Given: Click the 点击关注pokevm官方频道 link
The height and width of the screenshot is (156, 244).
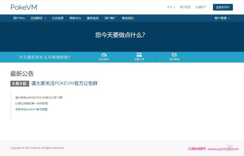Looking at the screenshot, I should 31,109.
